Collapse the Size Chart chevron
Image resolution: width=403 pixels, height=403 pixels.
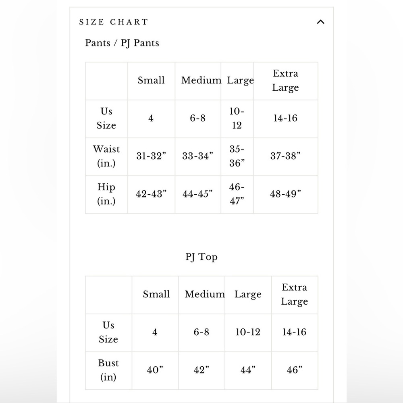(x=320, y=22)
